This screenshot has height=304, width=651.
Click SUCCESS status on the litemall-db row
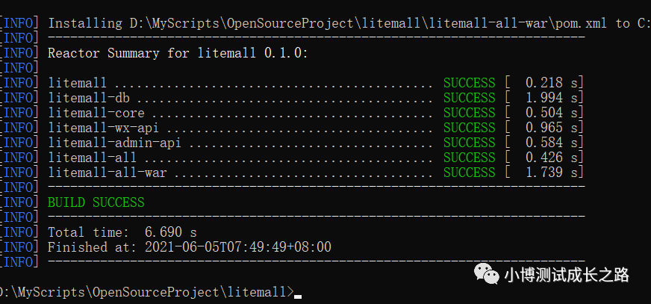click(469, 98)
